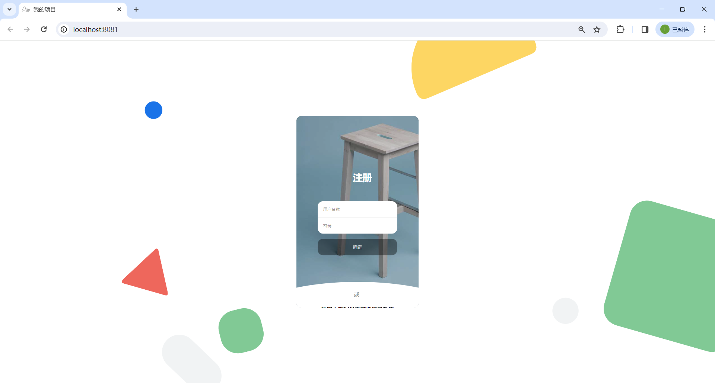Open the tab search dropdown arrow
715x383 pixels.
point(9,9)
